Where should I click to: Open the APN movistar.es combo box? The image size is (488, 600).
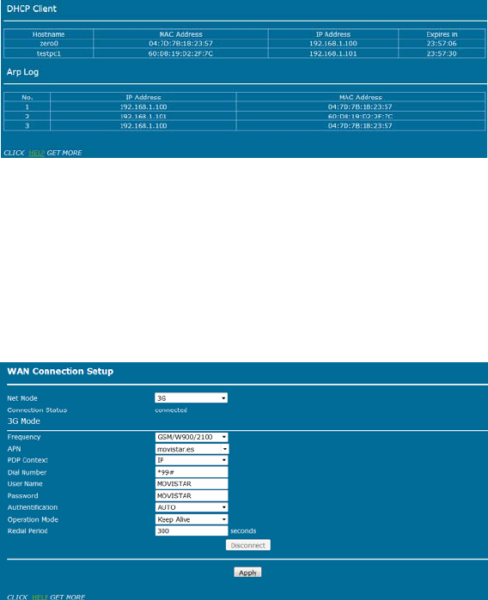tap(192, 449)
